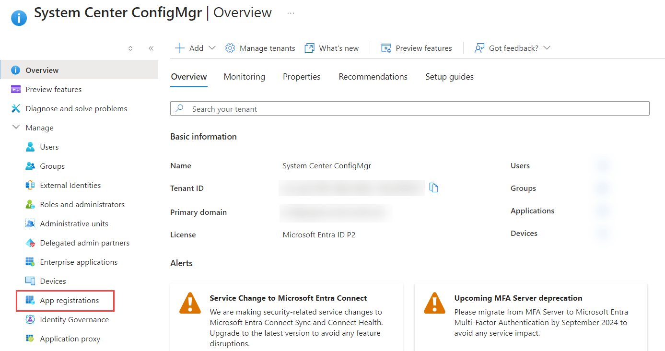Switch to the Overview tab
The width and height of the screenshot is (665, 351).
coord(189,77)
